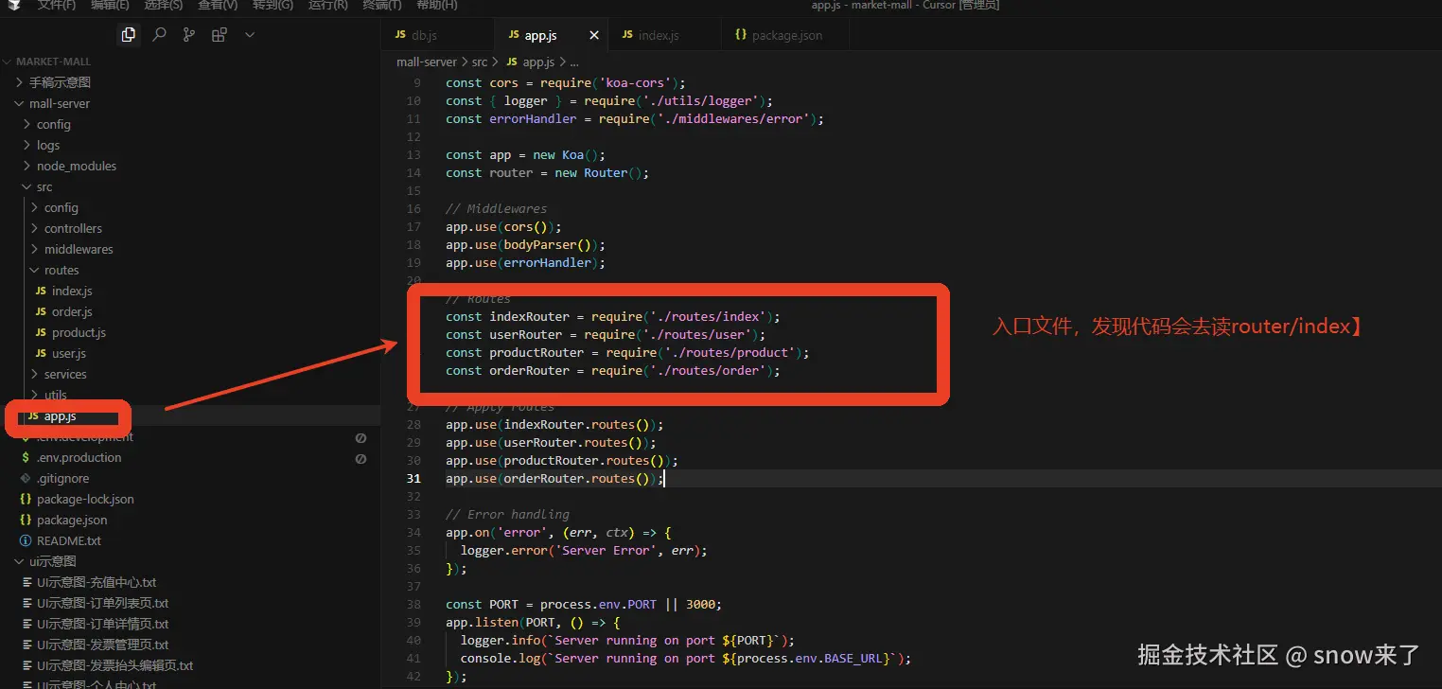Click mall-server in the breadcrumb path
1442x689 pixels.
427,62
